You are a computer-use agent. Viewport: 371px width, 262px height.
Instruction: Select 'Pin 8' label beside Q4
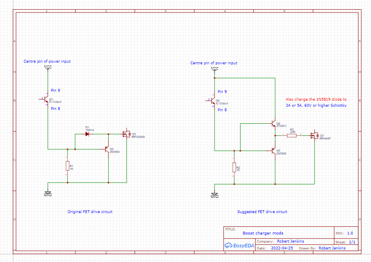(222, 110)
